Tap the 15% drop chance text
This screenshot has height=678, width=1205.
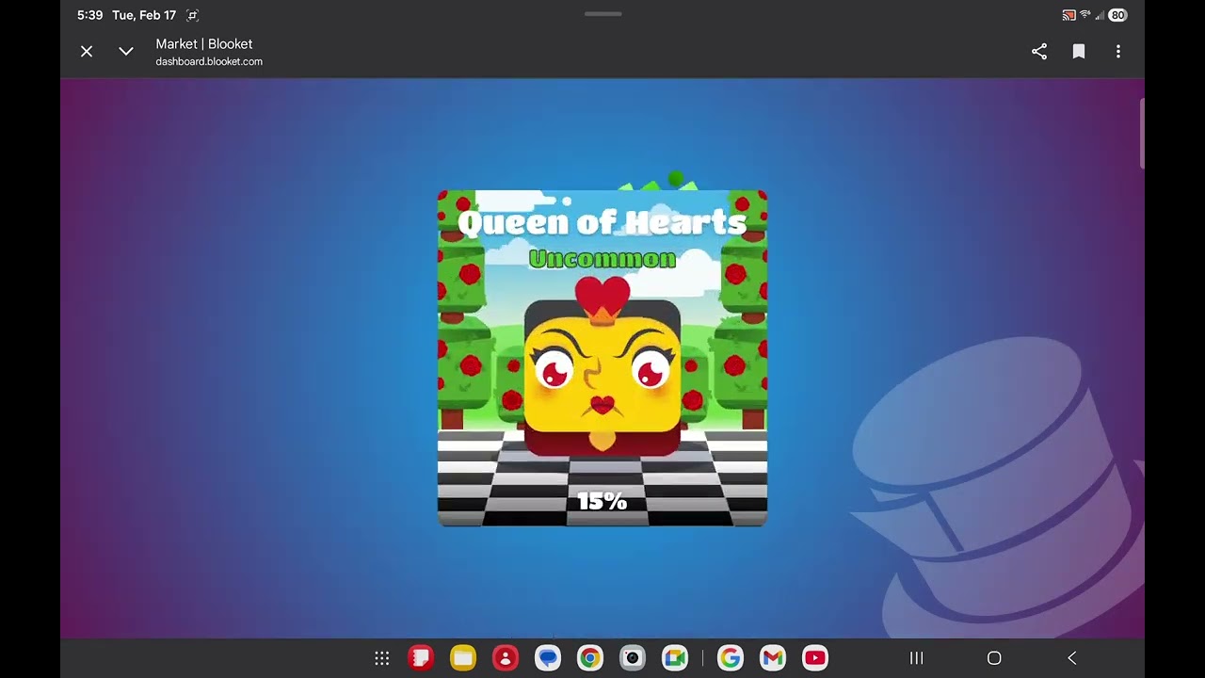(602, 501)
